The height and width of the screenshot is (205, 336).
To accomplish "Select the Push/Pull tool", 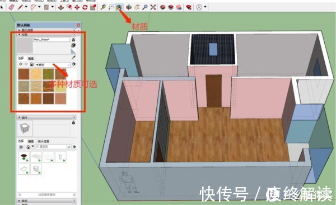I will (x=61, y=7).
